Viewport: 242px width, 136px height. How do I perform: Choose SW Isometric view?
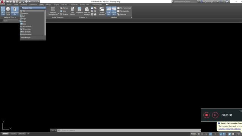[32, 26]
